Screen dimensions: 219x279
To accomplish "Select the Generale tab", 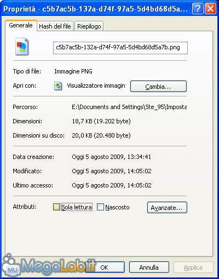I will click(x=21, y=25).
